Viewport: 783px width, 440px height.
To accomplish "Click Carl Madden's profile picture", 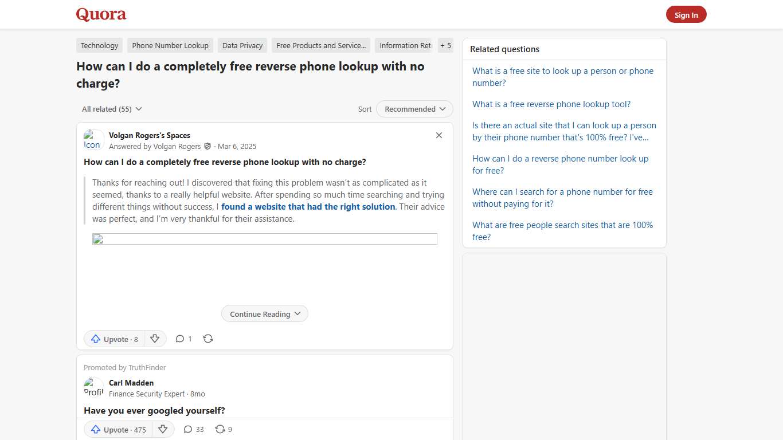I will tap(94, 387).
